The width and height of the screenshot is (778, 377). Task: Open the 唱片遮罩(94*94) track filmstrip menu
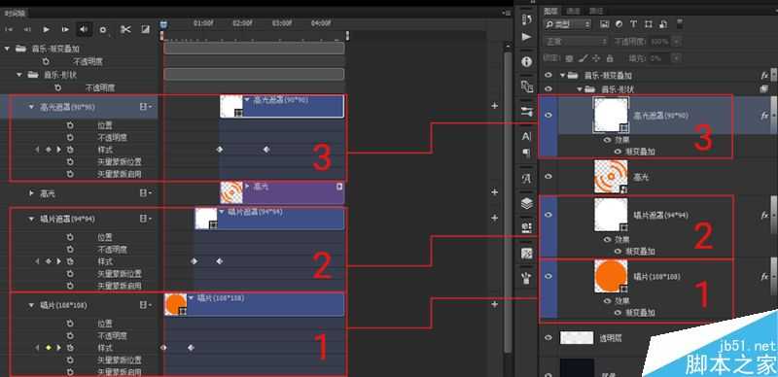point(147,219)
